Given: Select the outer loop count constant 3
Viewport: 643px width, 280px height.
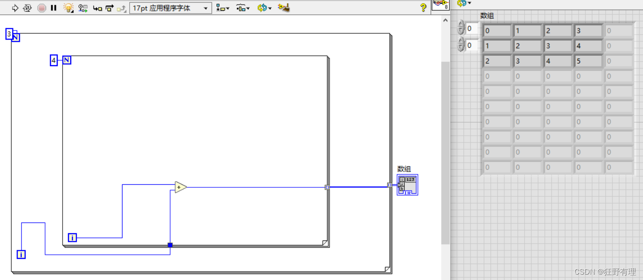Looking at the screenshot, I should click(9, 34).
